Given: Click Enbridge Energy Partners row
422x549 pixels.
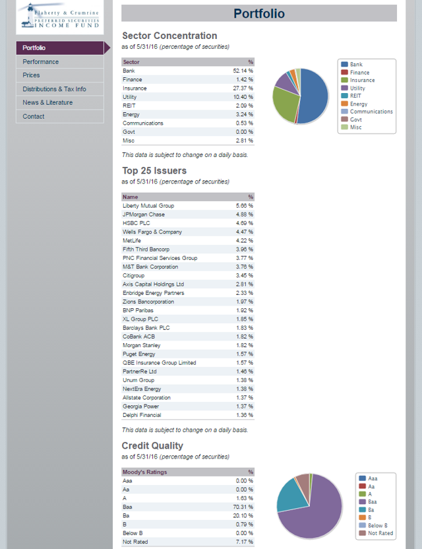Looking at the screenshot, I should [x=188, y=293].
